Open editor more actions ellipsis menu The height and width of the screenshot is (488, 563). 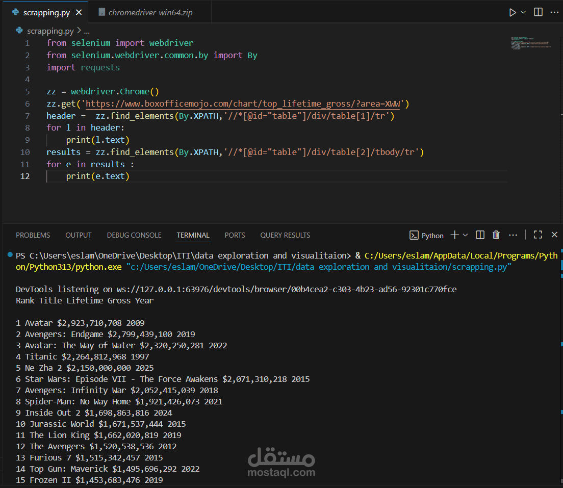(x=554, y=12)
